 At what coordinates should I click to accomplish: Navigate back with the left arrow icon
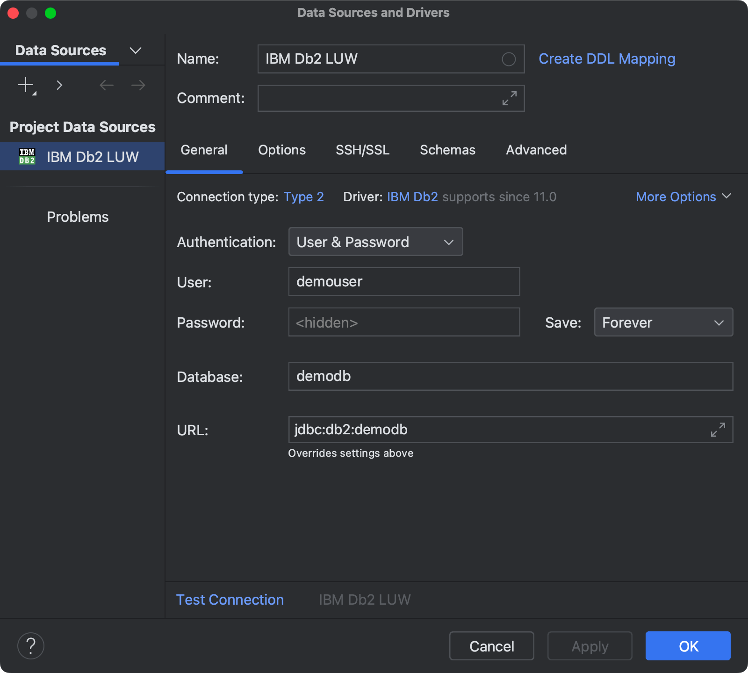(106, 85)
